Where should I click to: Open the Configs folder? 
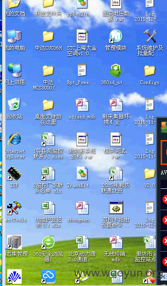tap(150, 71)
